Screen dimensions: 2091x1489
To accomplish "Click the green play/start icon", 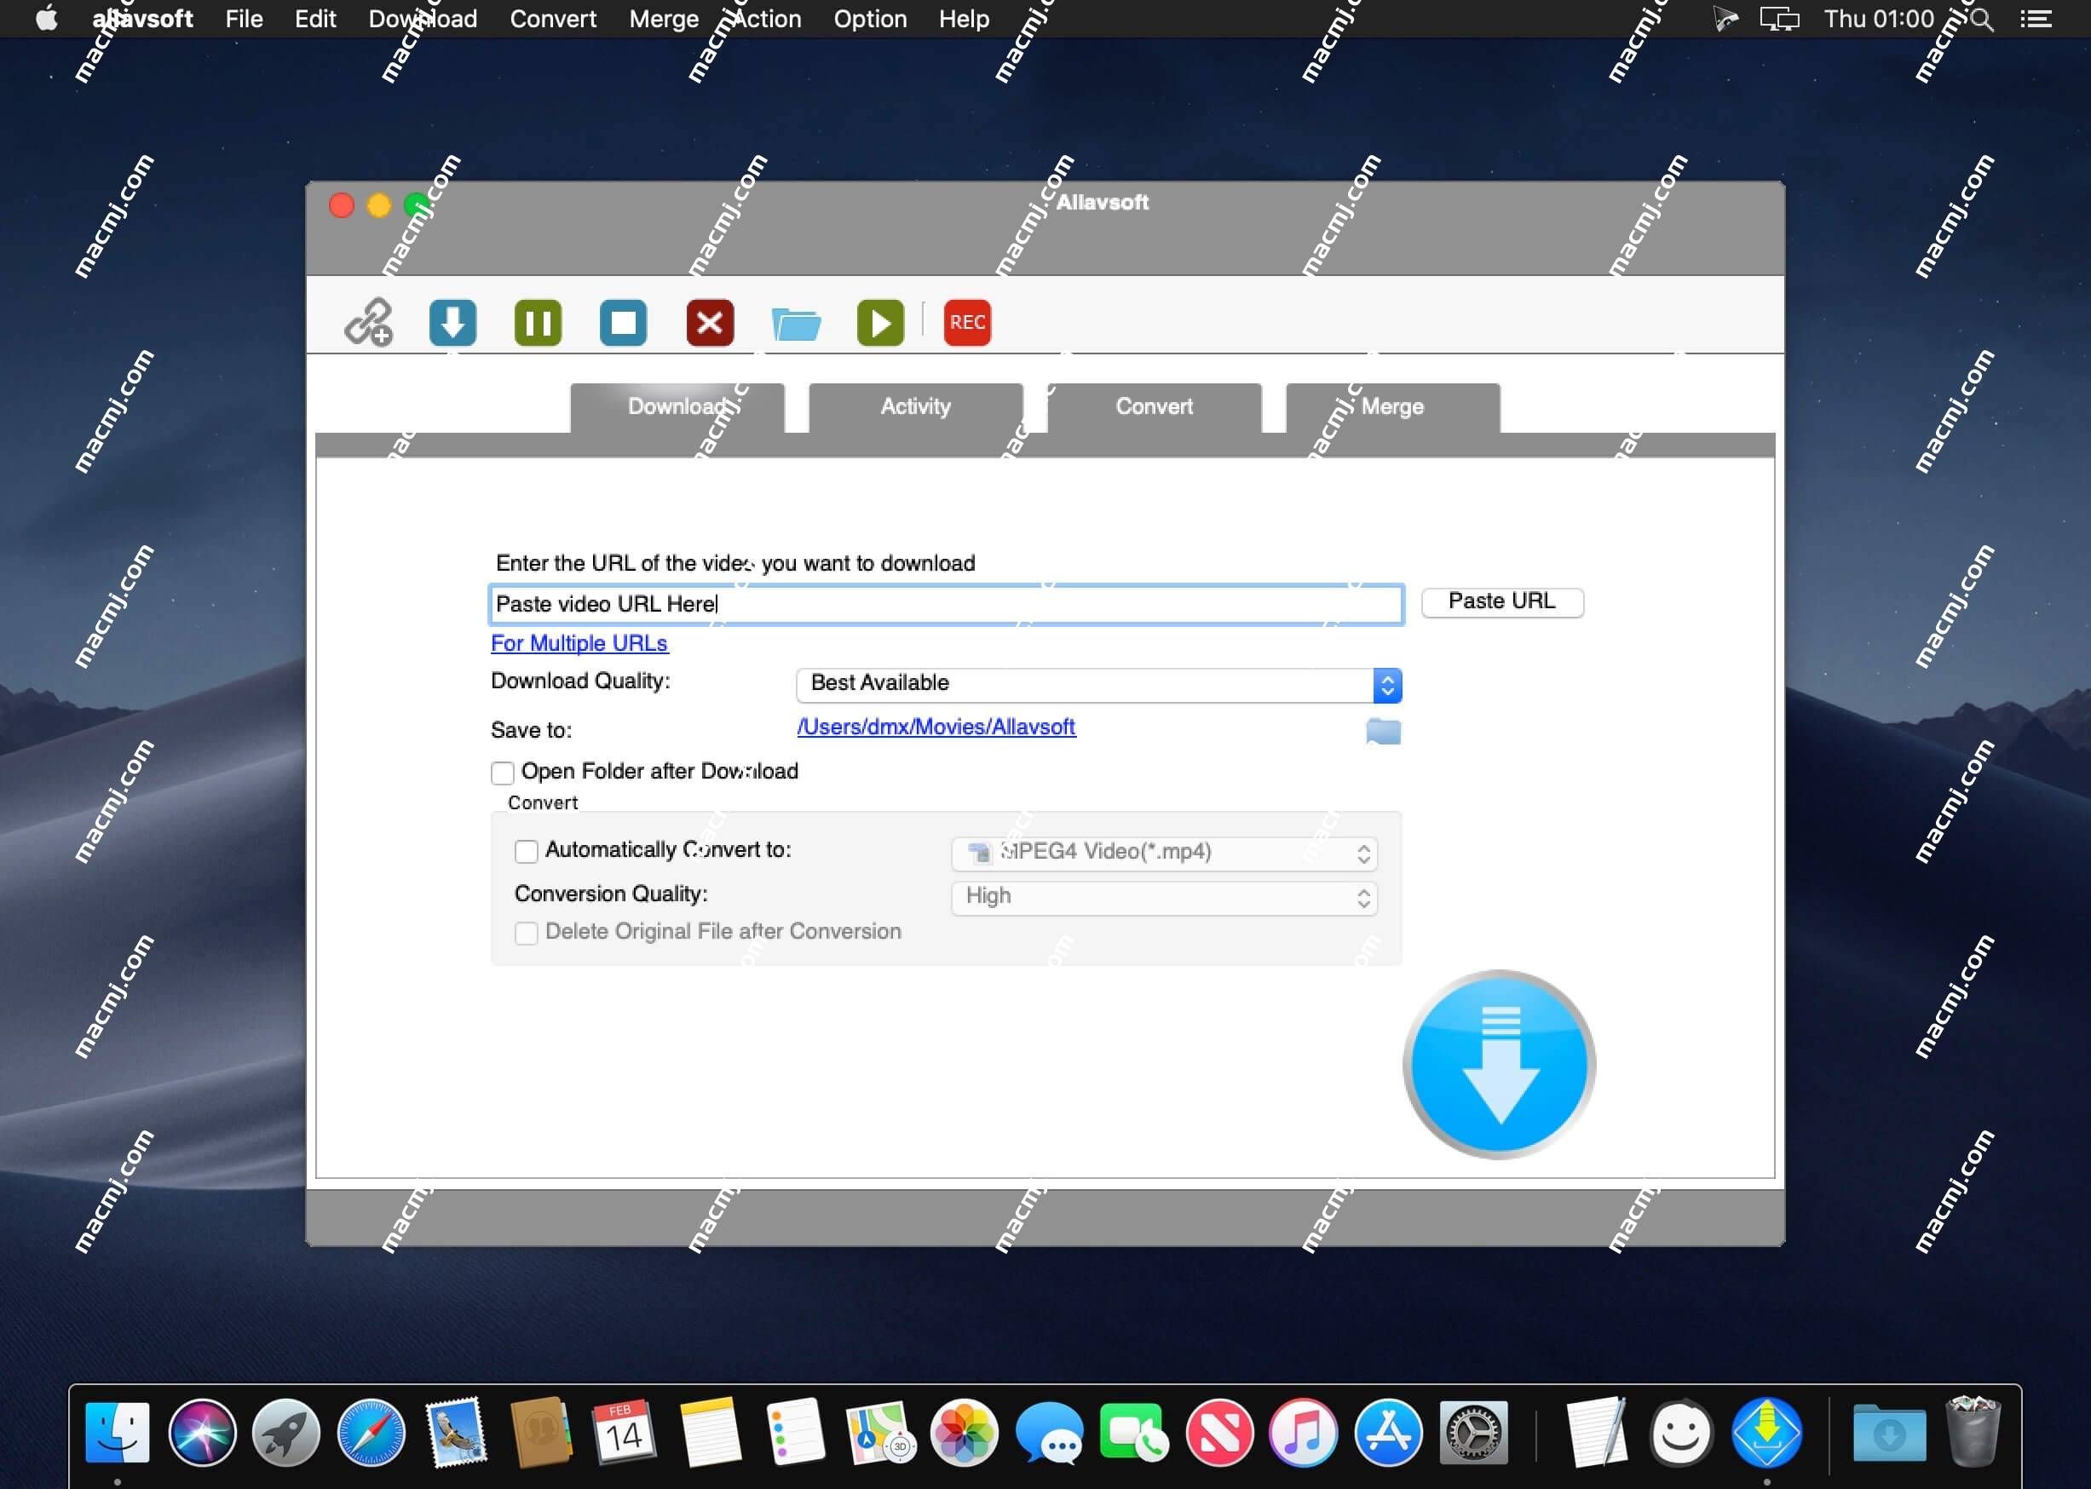I will tap(880, 322).
